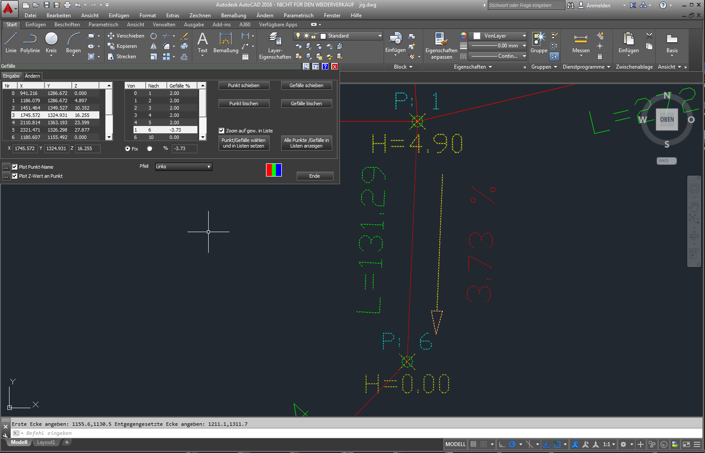Viewport: 705px width, 453px height.
Task: Open the Pfeil dropdown showing Links
Action: click(184, 167)
